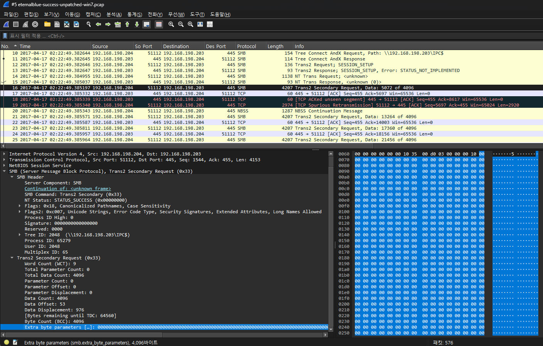Toggle packet colorization button
543x346 pixels.
(x=159, y=24)
